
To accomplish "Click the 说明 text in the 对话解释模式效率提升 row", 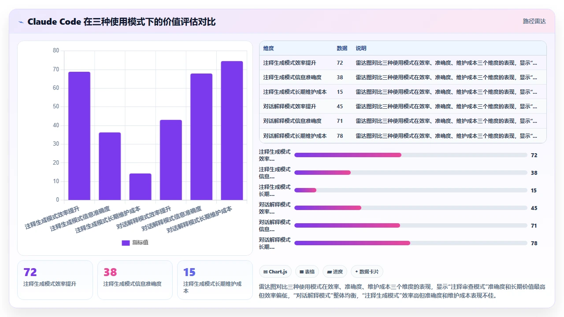I will tap(447, 107).
